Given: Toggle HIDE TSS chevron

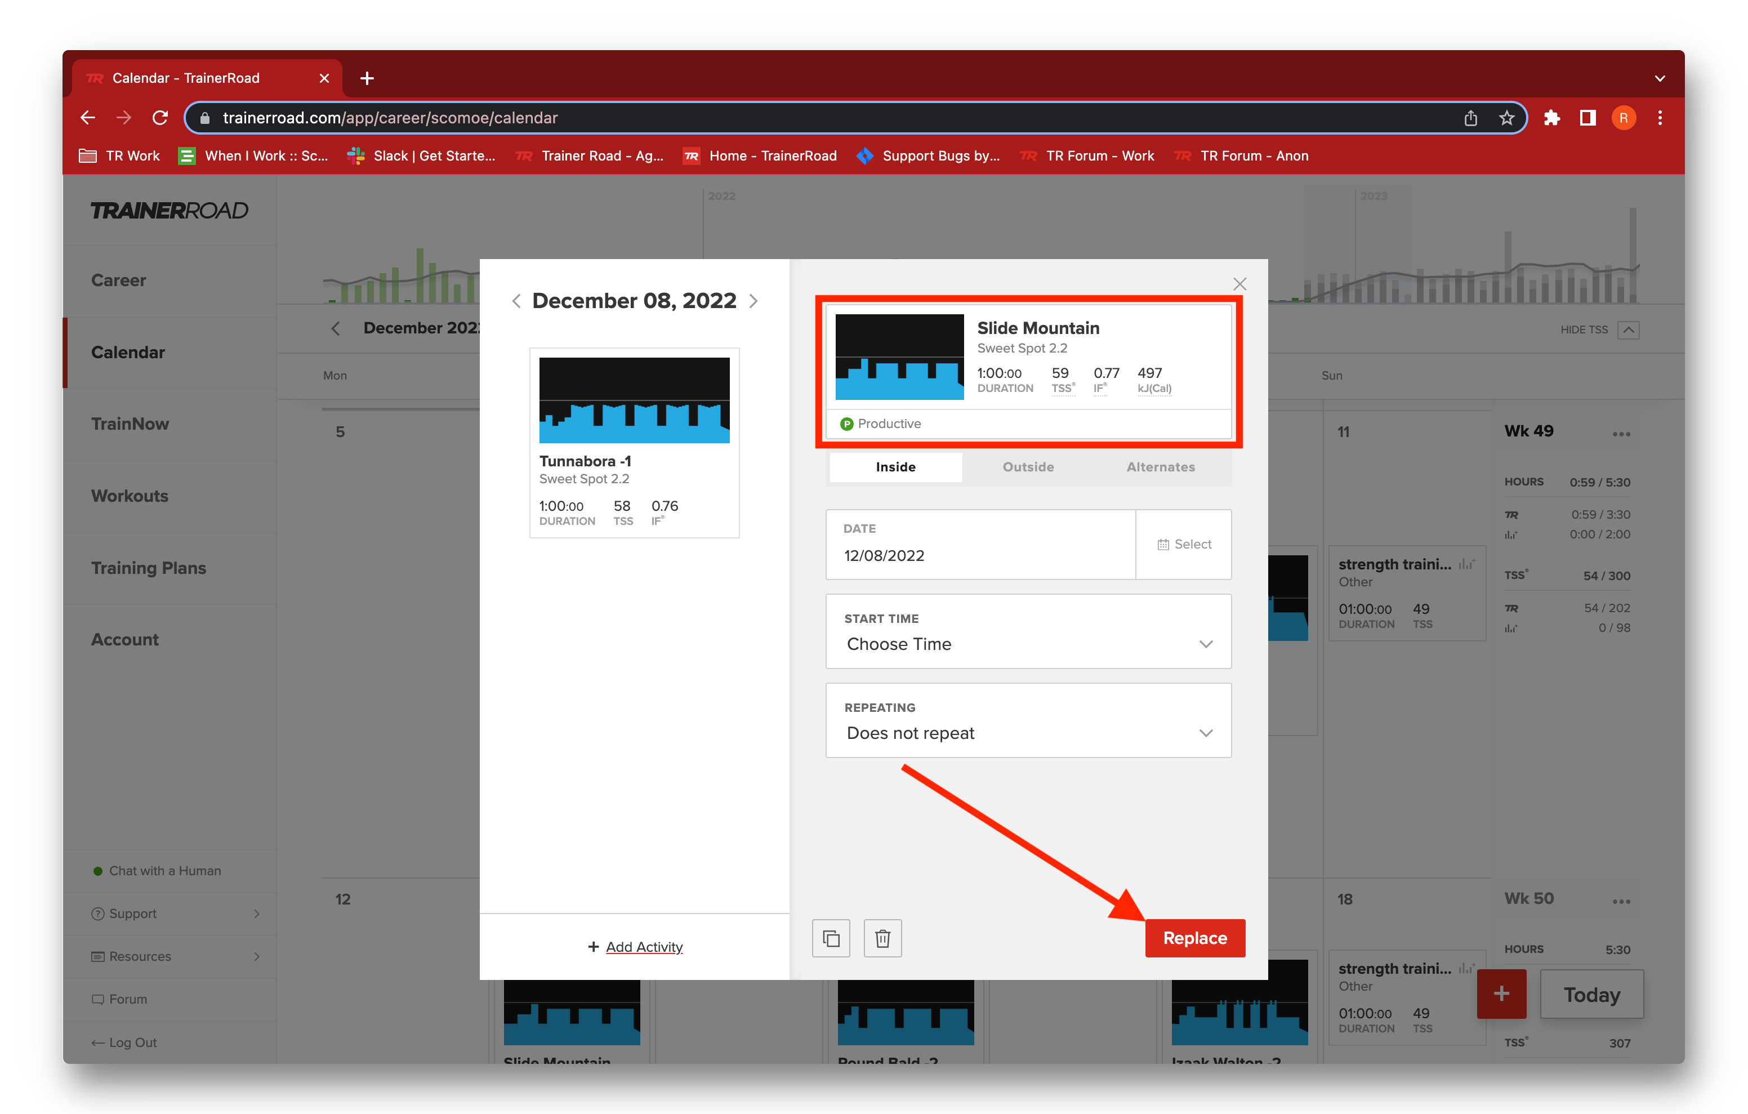Looking at the screenshot, I should 1629,329.
